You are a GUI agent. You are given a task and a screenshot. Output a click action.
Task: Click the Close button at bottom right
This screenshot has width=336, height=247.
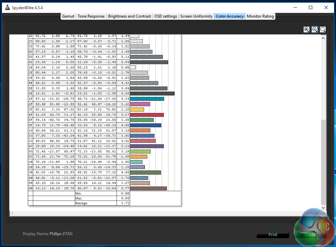[310, 234]
